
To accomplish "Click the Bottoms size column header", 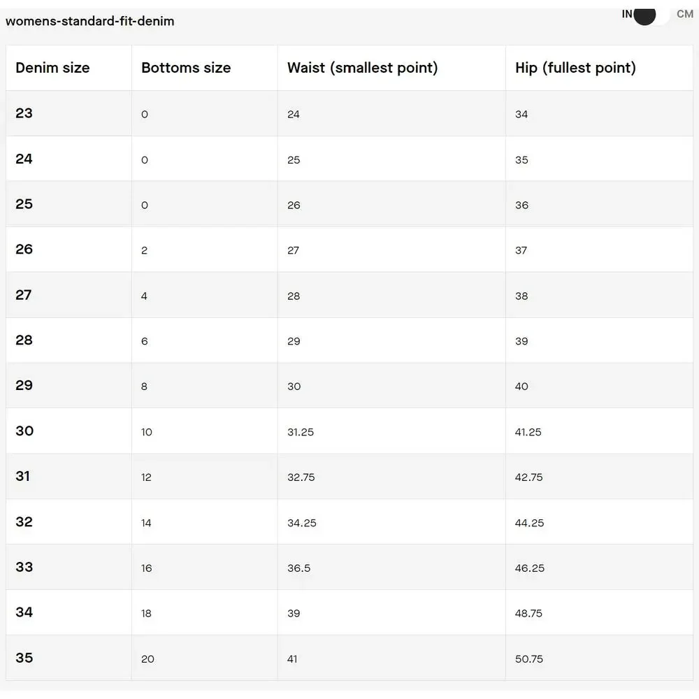I will 186,68.
